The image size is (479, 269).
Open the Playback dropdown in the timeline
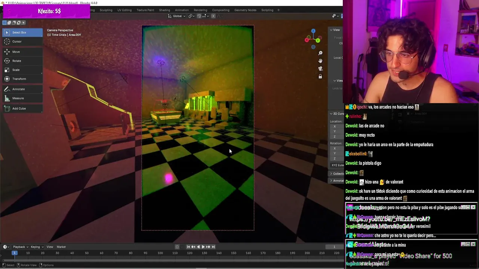[20, 247]
